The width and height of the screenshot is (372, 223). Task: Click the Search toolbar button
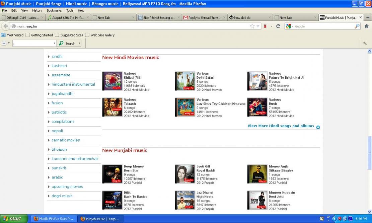pyautogui.click(x=67, y=43)
